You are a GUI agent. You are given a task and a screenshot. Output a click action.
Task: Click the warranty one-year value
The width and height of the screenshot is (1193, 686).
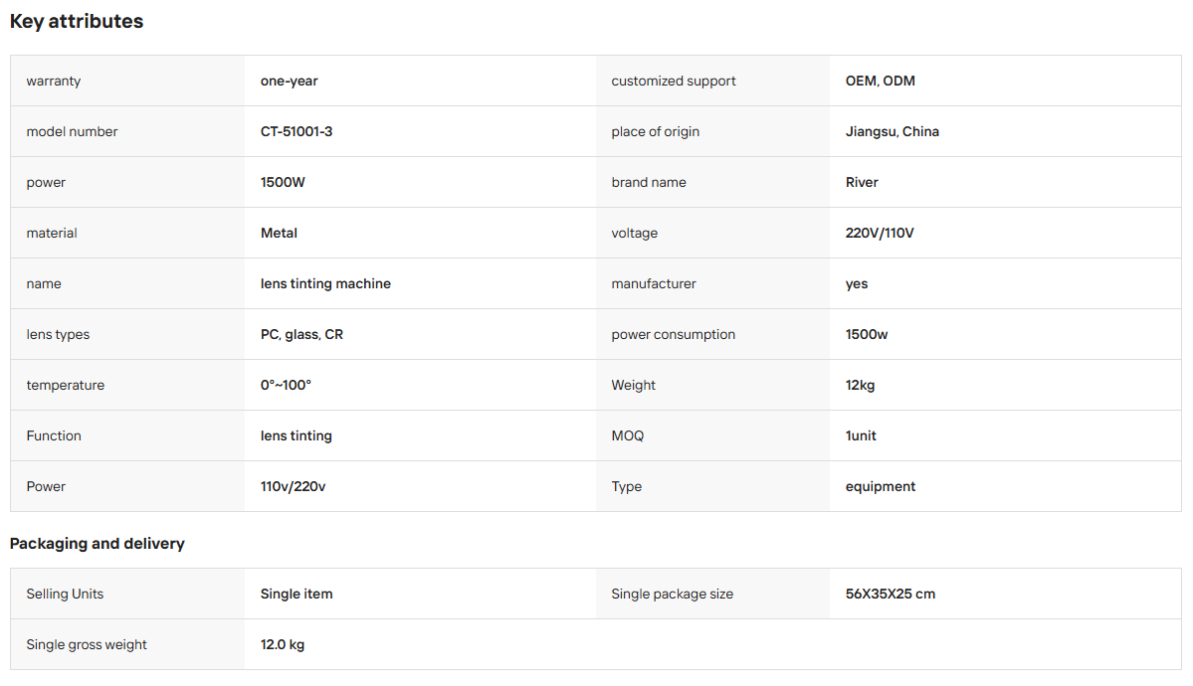[290, 82]
